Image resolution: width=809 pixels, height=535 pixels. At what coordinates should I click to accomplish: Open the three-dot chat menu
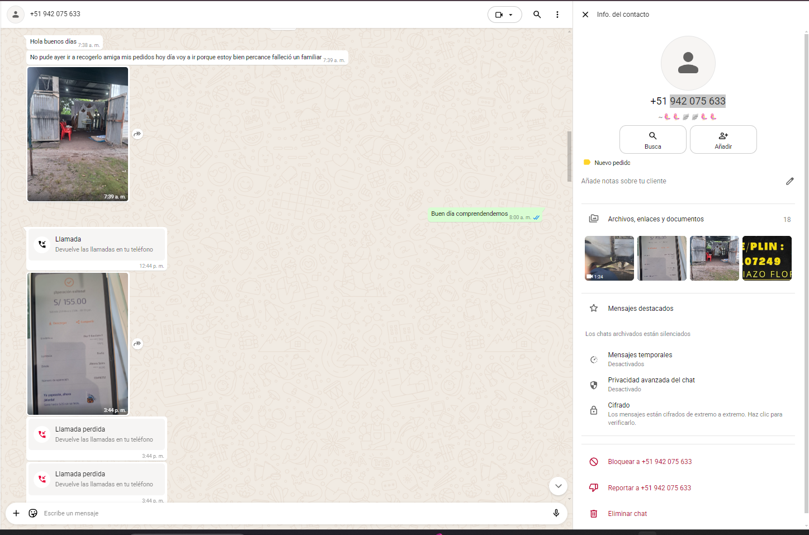coord(557,15)
